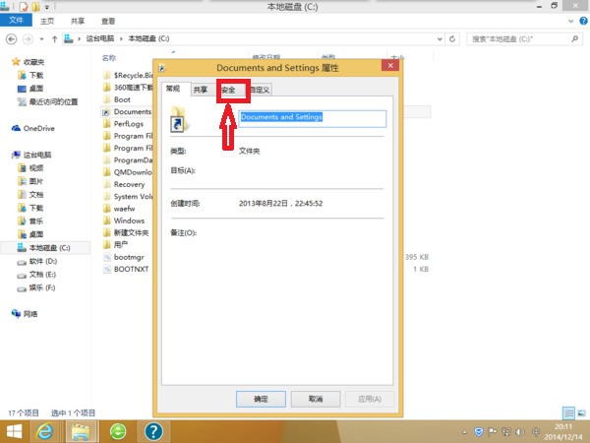The height and width of the screenshot is (443, 590).
Task: Click the 名称 column header
Action: [109, 58]
